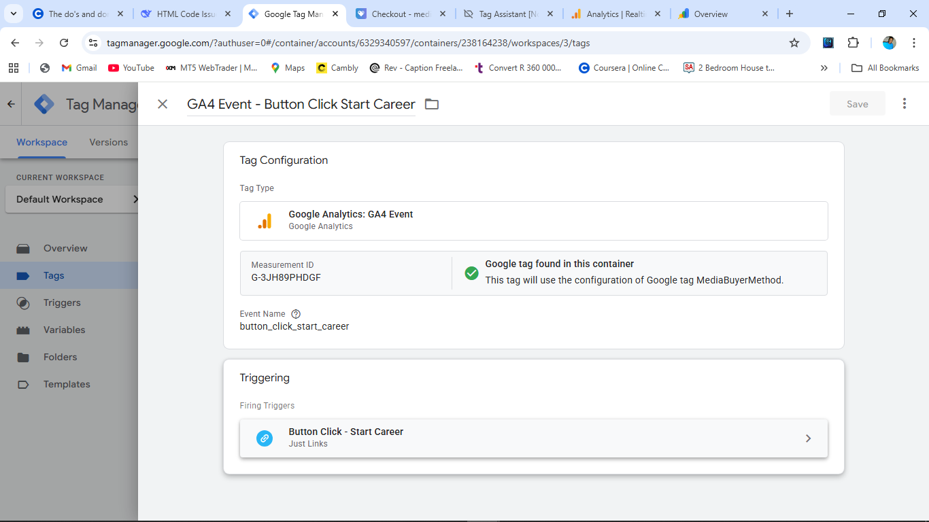Open the Apps grid in bookmarks bar
This screenshot has height=522, width=929.
pyautogui.click(x=14, y=68)
